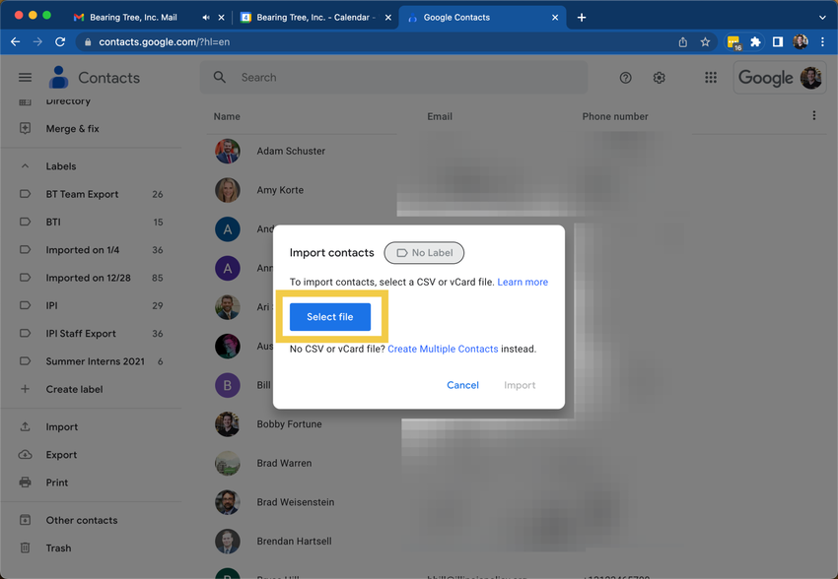
Task: Click Amy Korte's avatar
Action: click(x=227, y=190)
